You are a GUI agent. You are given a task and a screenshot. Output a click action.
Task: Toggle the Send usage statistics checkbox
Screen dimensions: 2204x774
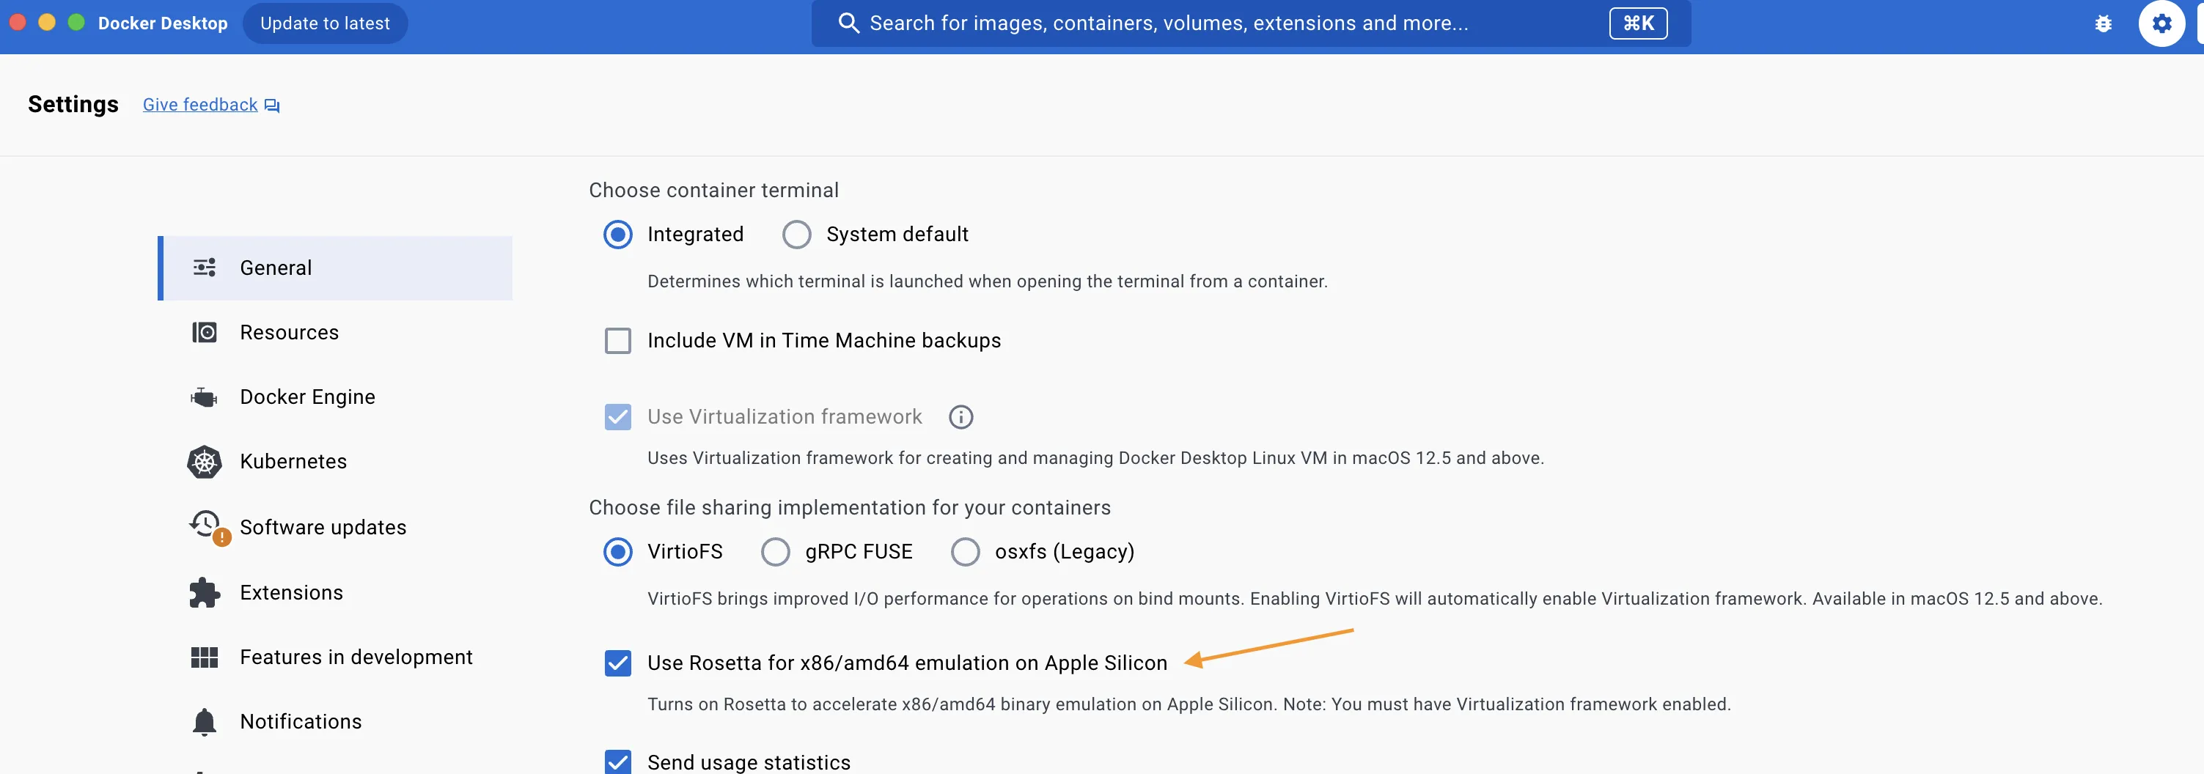tap(618, 761)
